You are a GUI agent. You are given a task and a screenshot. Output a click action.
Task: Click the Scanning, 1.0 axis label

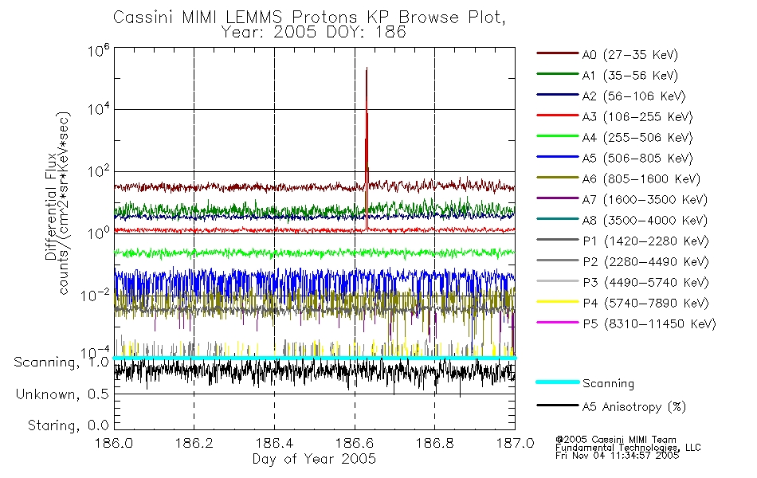click(x=61, y=362)
